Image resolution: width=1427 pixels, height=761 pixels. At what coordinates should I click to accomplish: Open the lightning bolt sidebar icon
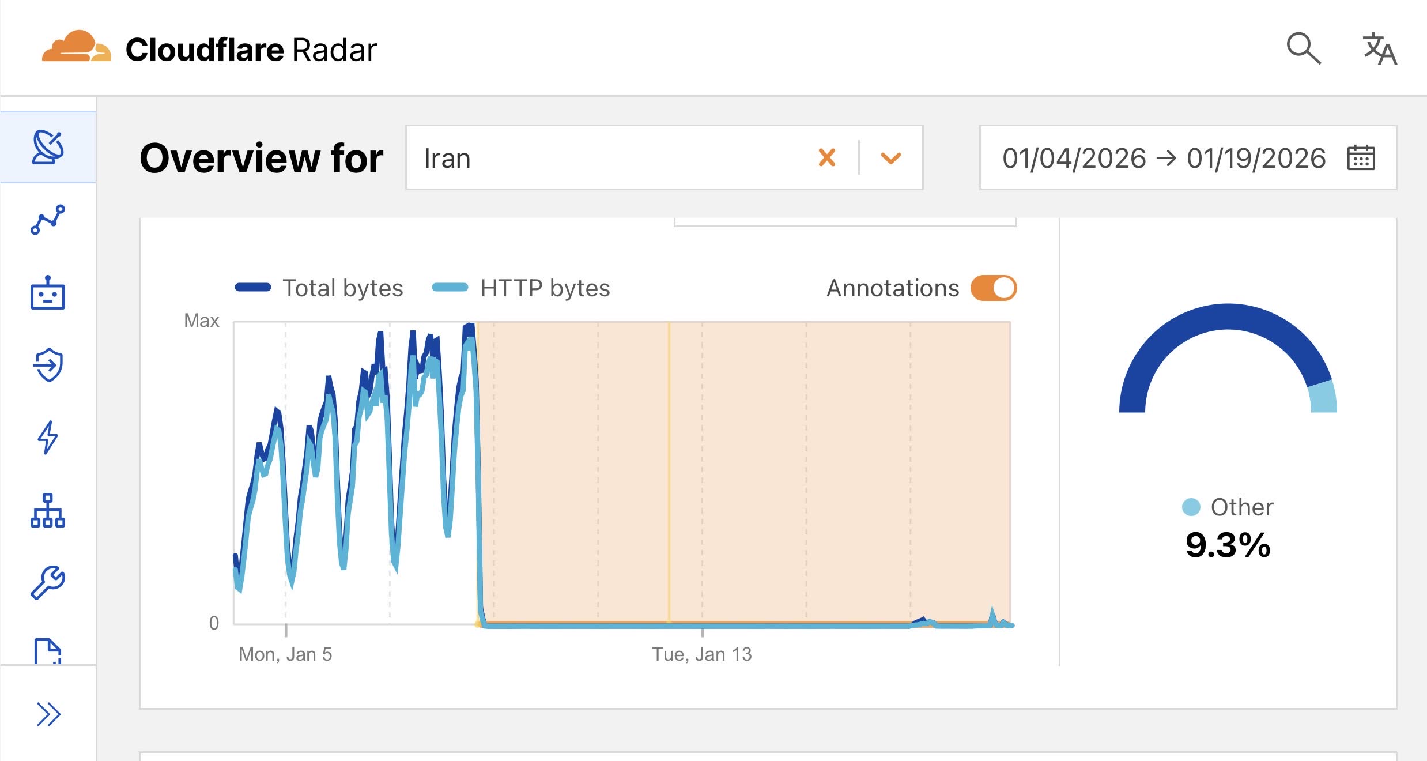click(48, 437)
